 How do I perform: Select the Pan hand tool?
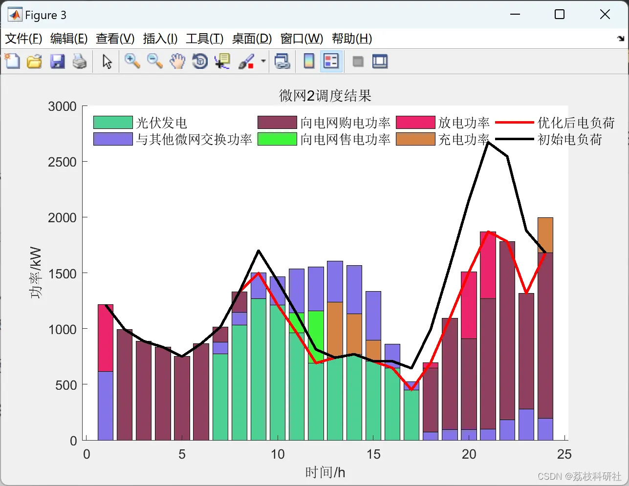(177, 62)
